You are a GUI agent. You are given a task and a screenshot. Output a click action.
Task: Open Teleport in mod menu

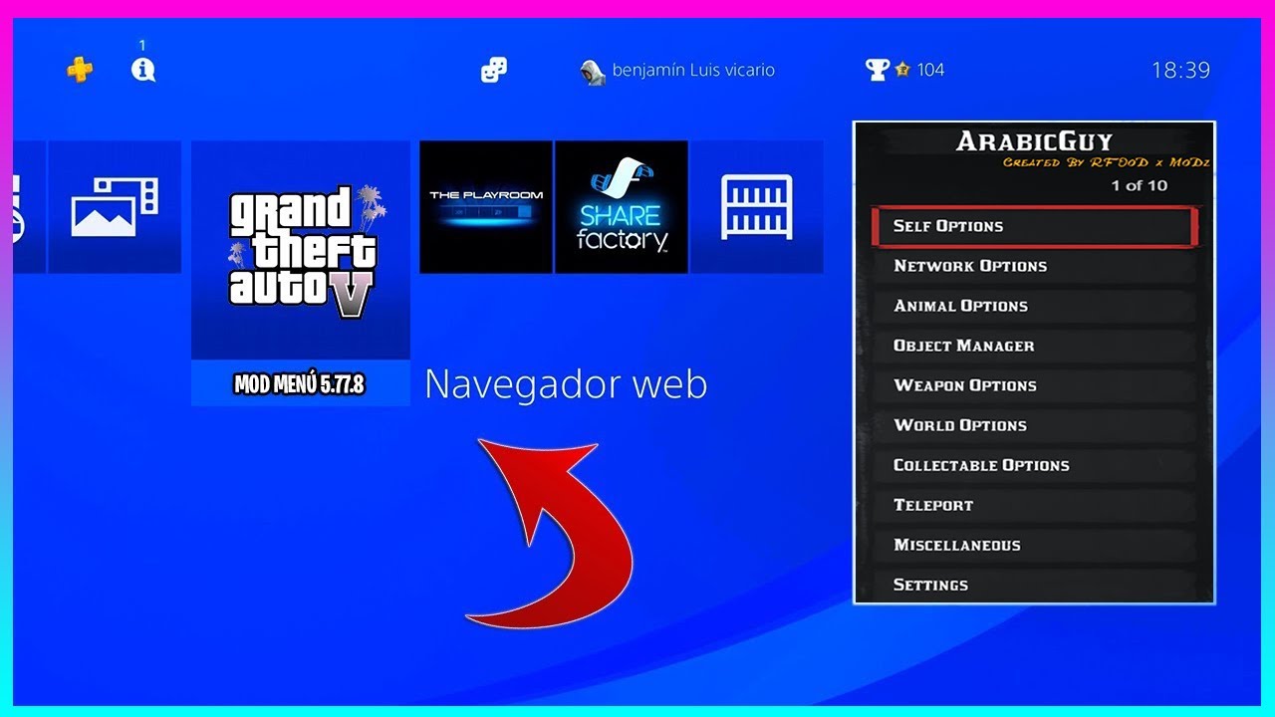tap(1034, 505)
